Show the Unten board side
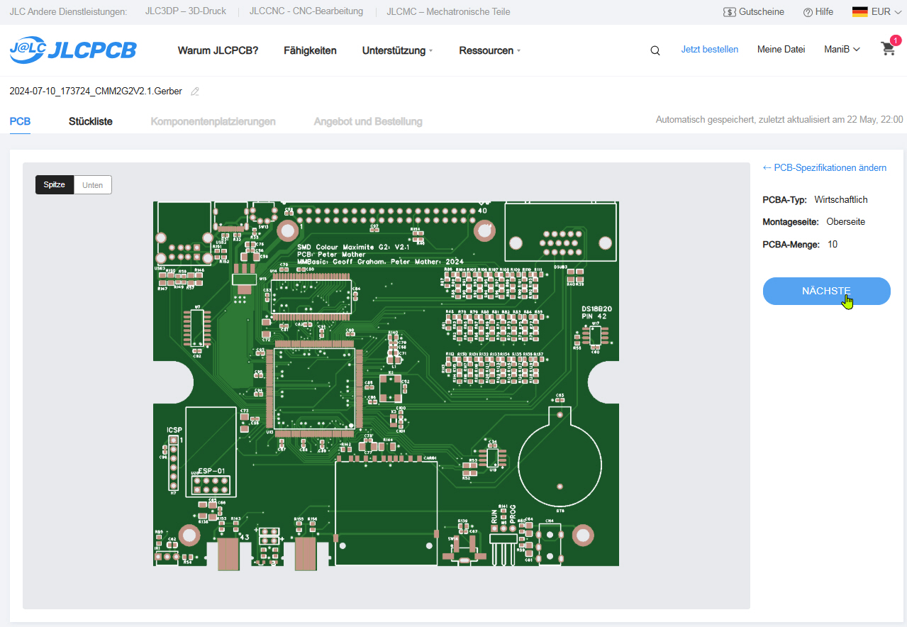Image resolution: width=907 pixels, height=627 pixels. coord(93,185)
